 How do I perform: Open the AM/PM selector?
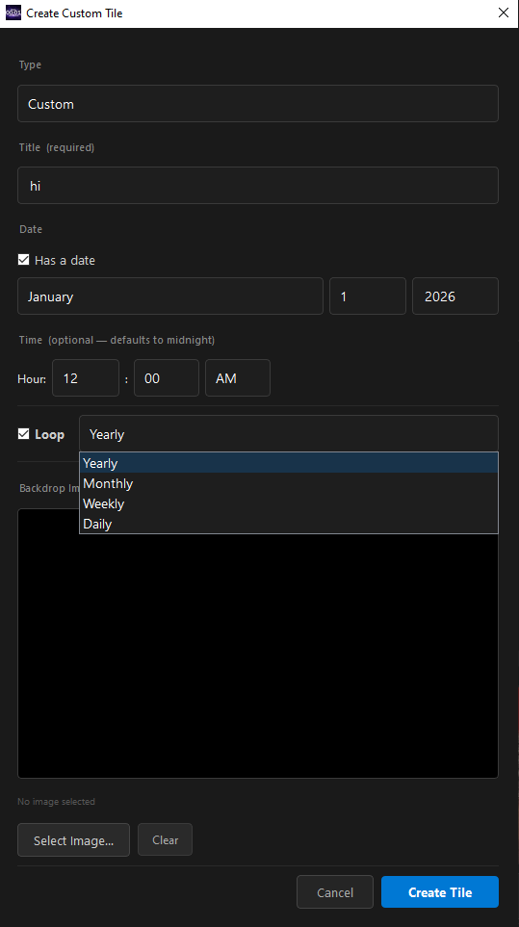(238, 377)
